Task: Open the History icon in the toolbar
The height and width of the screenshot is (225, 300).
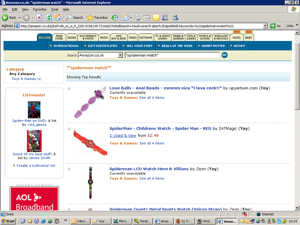Action: click(115, 18)
